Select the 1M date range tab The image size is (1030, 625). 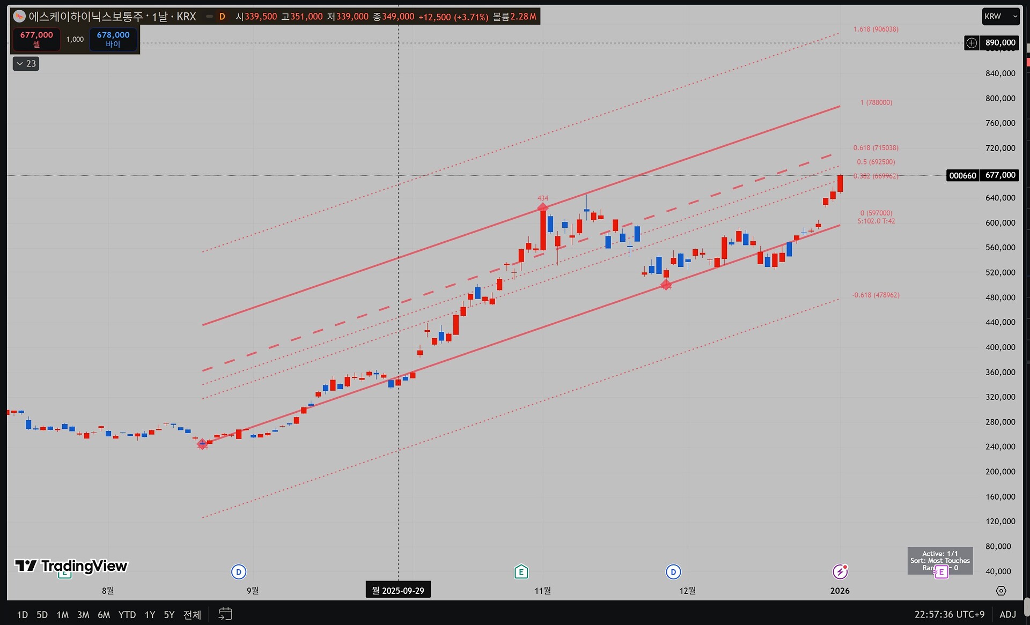pos(63,615)
